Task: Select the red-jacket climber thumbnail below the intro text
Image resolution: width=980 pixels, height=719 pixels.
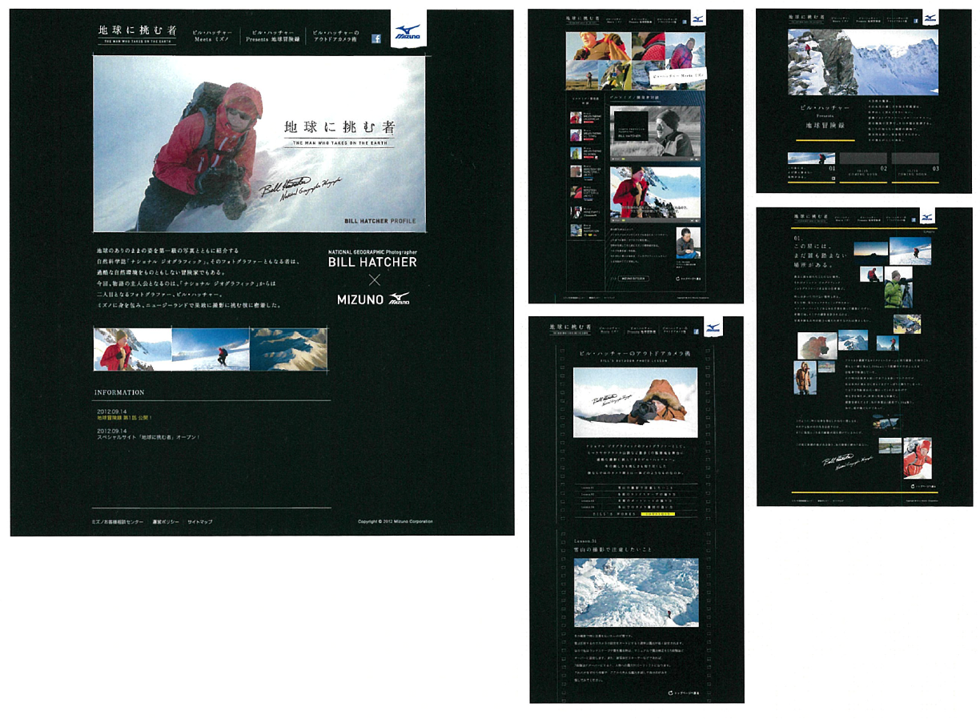Action: tap(132, 349)
